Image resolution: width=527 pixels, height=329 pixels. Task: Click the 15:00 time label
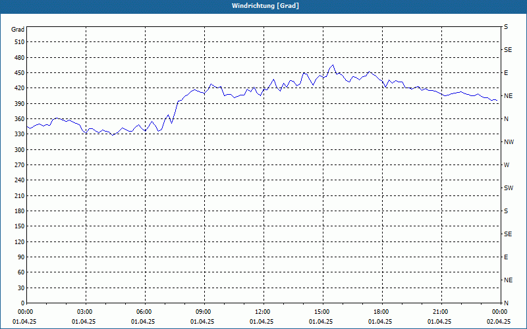(x=322, y=312)
